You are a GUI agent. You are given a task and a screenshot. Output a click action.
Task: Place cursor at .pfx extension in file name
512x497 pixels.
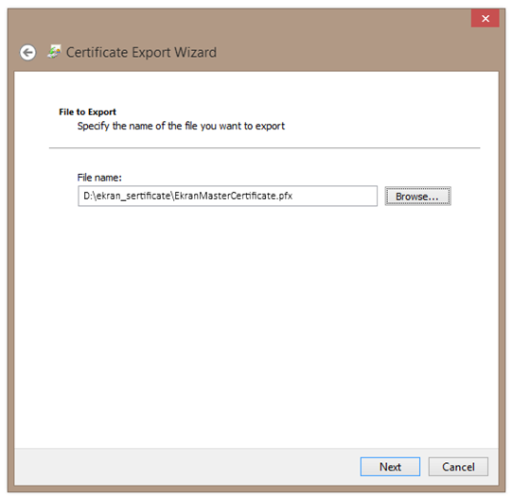pyautogui.click(x=284, y=197)
